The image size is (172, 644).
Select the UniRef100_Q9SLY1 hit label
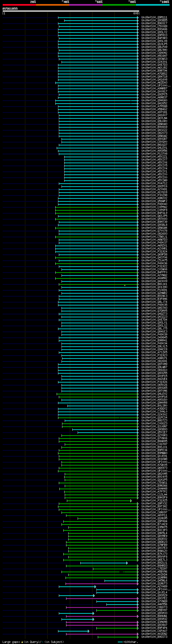pyautogui.click(x=154, y=323)
